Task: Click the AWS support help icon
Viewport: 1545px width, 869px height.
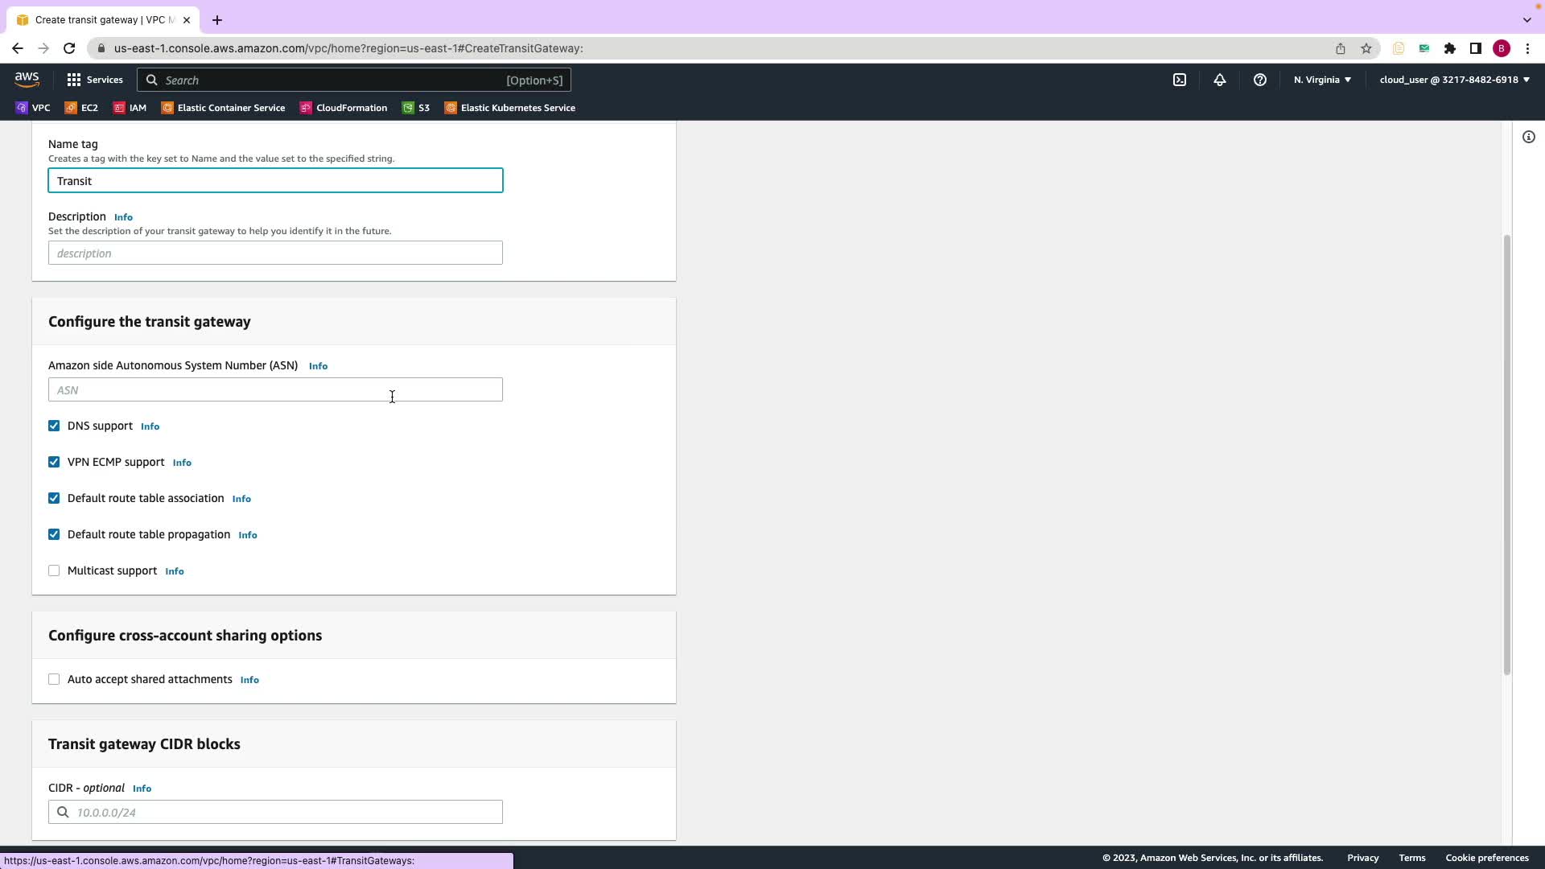Action: [x=1259, y=80]
